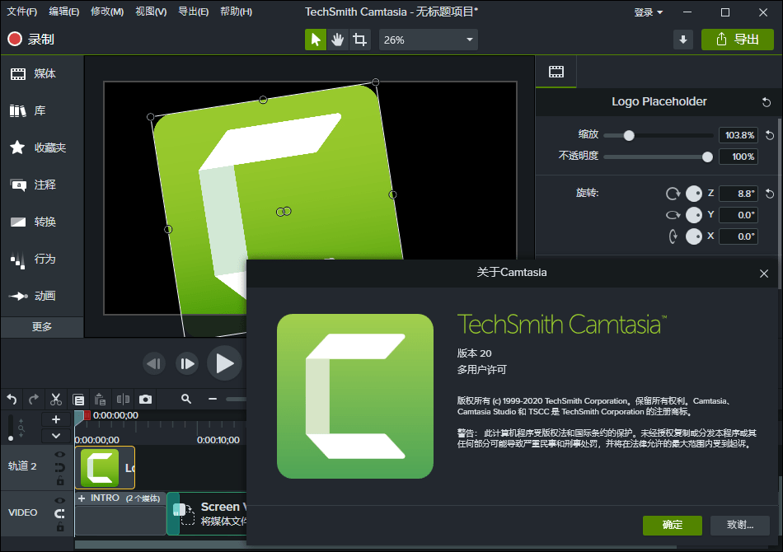Screen dimensions: 783x552
Task: Click the download arrow icon beside Export
Action: coord(682,40)
